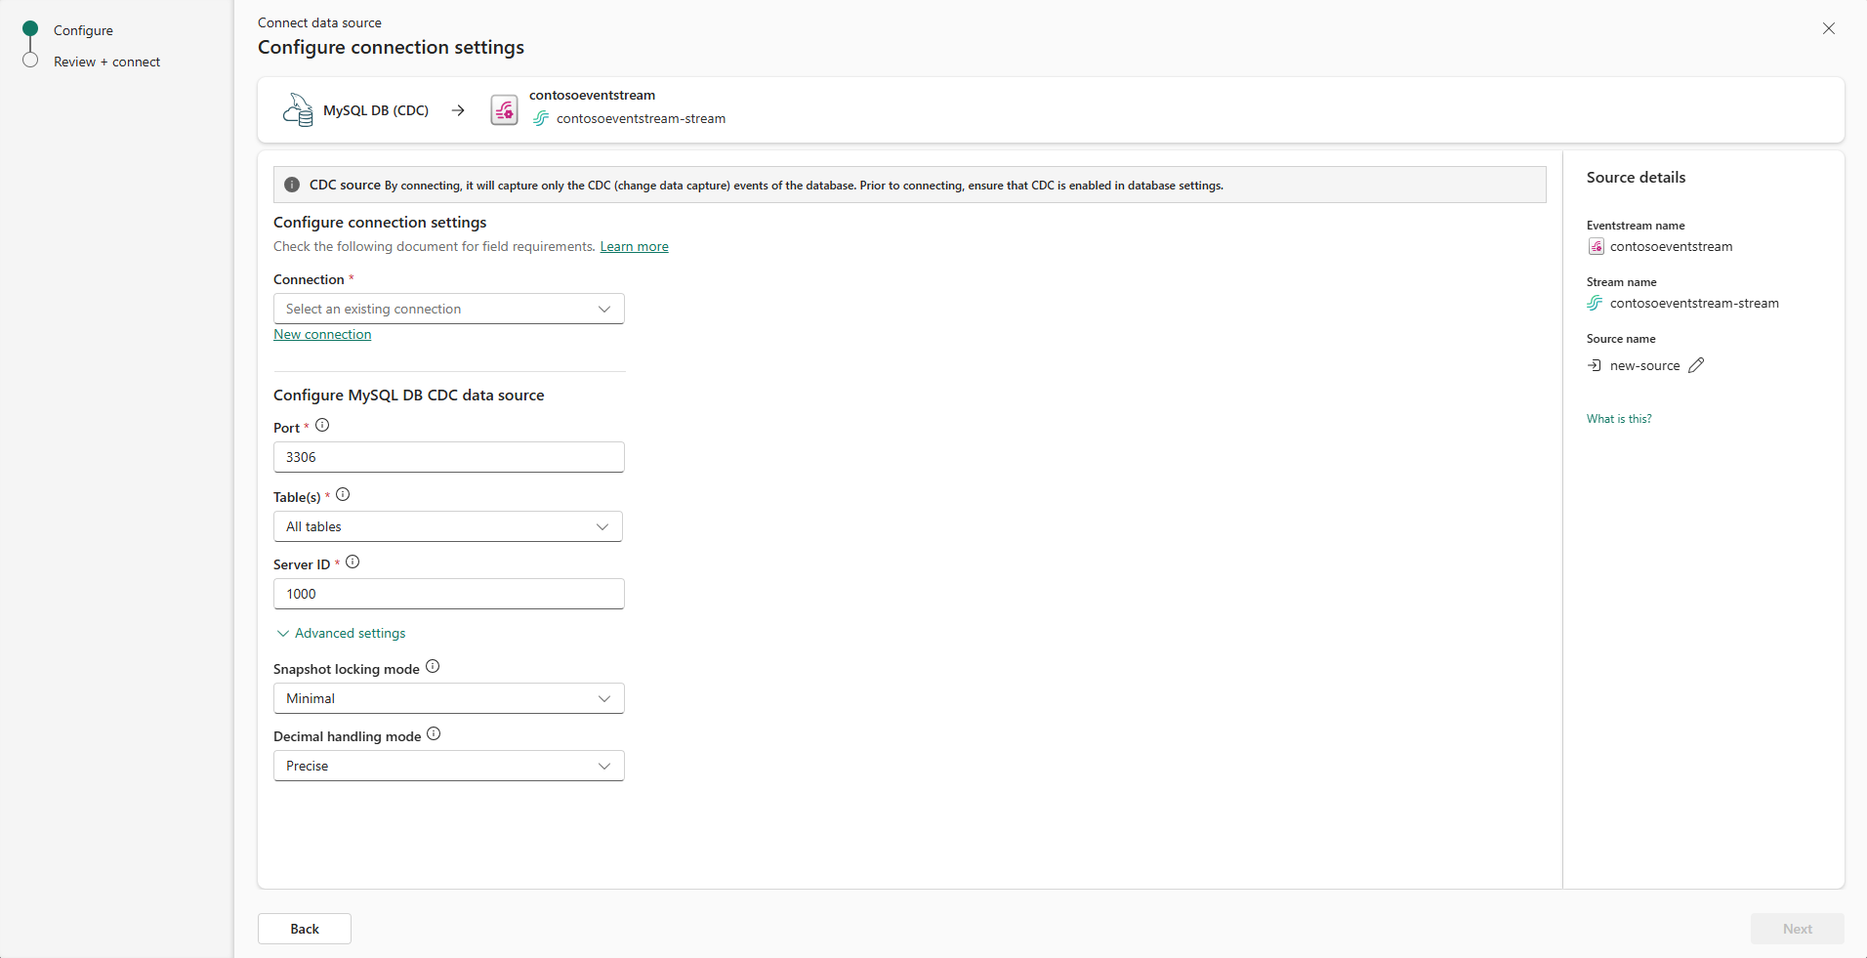Screen dimensions: 1867x958
Task: Click the stream icon under Stream name
Action: click(1596, 304)
